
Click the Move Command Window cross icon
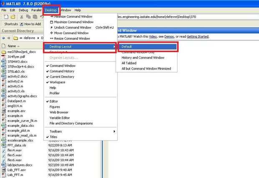pos(51,33)
